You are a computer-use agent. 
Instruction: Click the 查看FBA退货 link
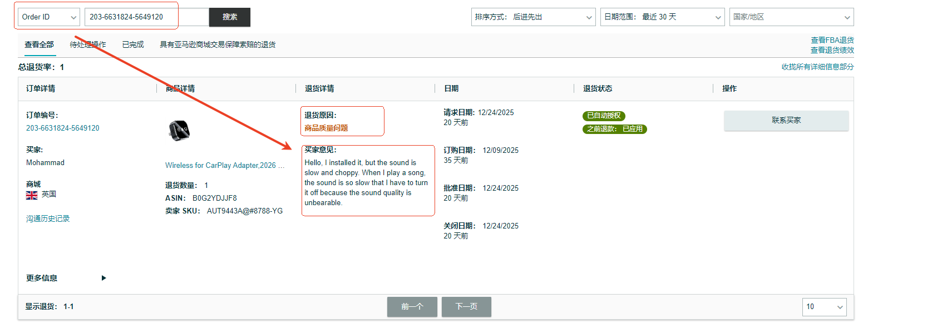point(832,40)
